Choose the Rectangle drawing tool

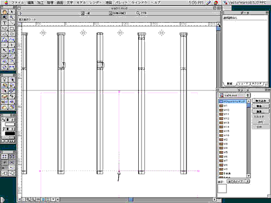[12, 29]
